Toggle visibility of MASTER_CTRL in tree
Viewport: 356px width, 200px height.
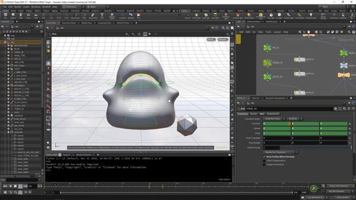tap(8, 82)
